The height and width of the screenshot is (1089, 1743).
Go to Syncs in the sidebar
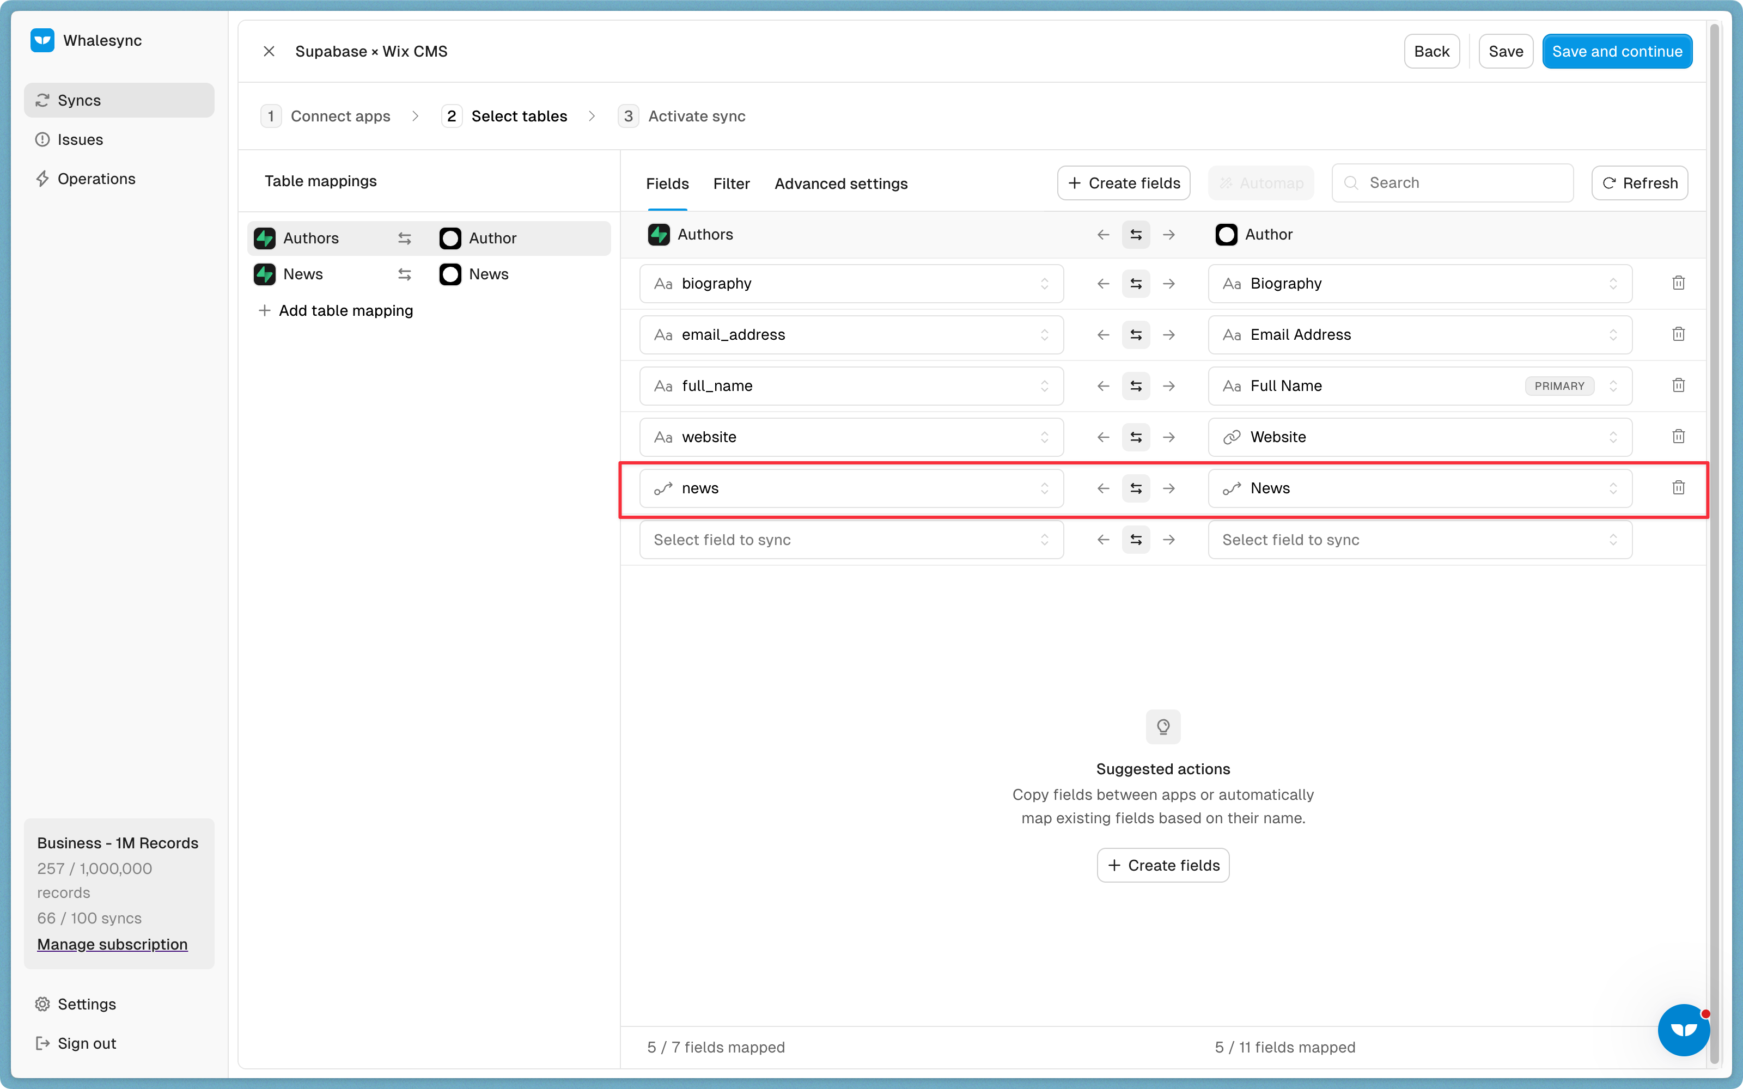tap(119, 100)
